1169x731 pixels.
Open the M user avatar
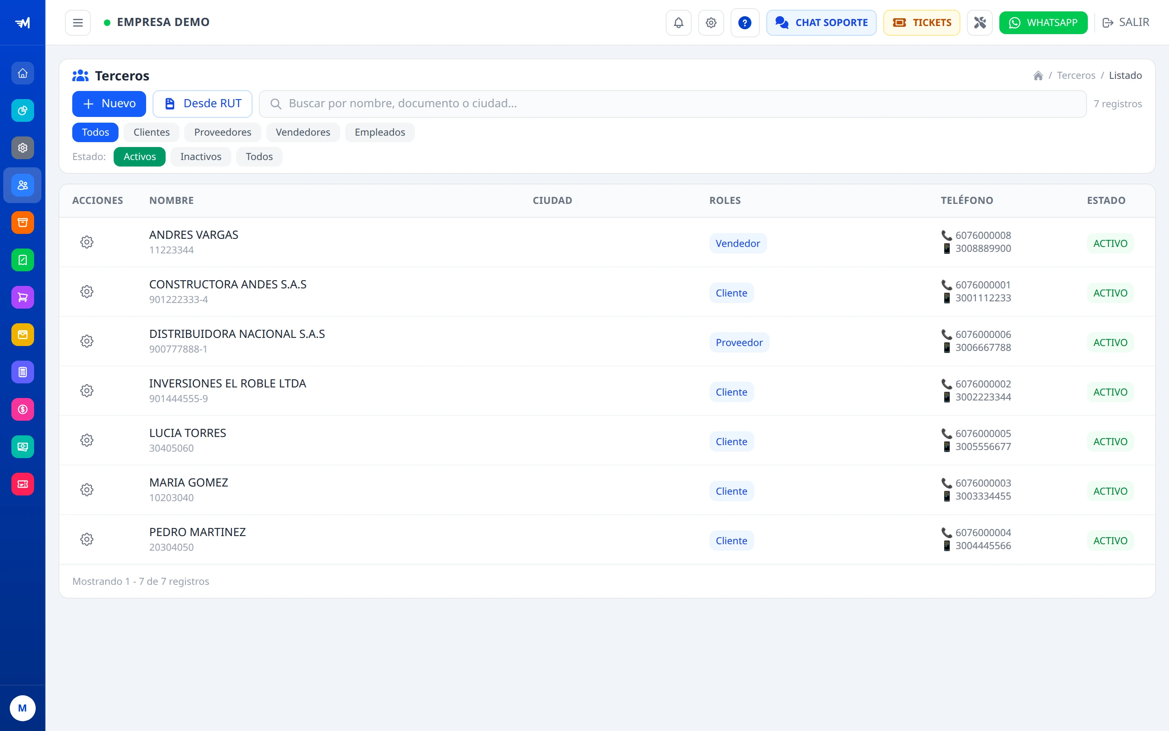(23, 708)
